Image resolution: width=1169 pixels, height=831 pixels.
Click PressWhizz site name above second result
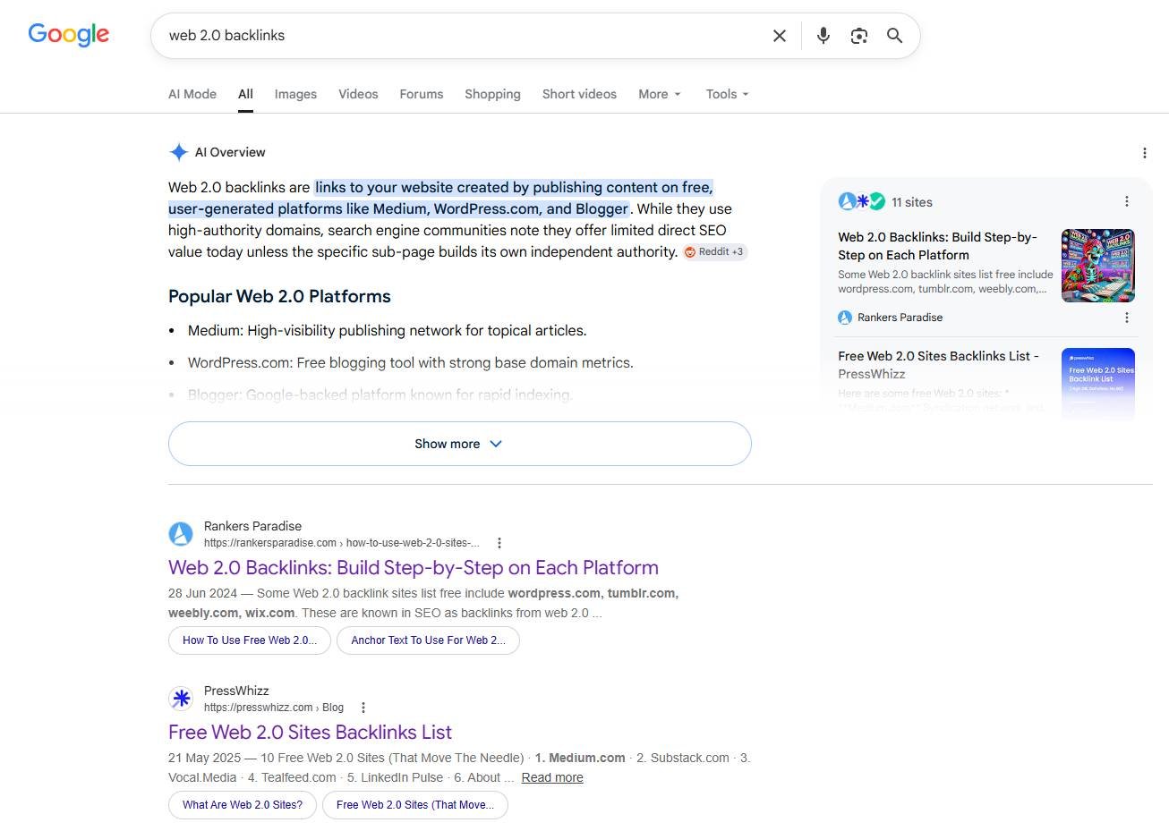[236, 691]
